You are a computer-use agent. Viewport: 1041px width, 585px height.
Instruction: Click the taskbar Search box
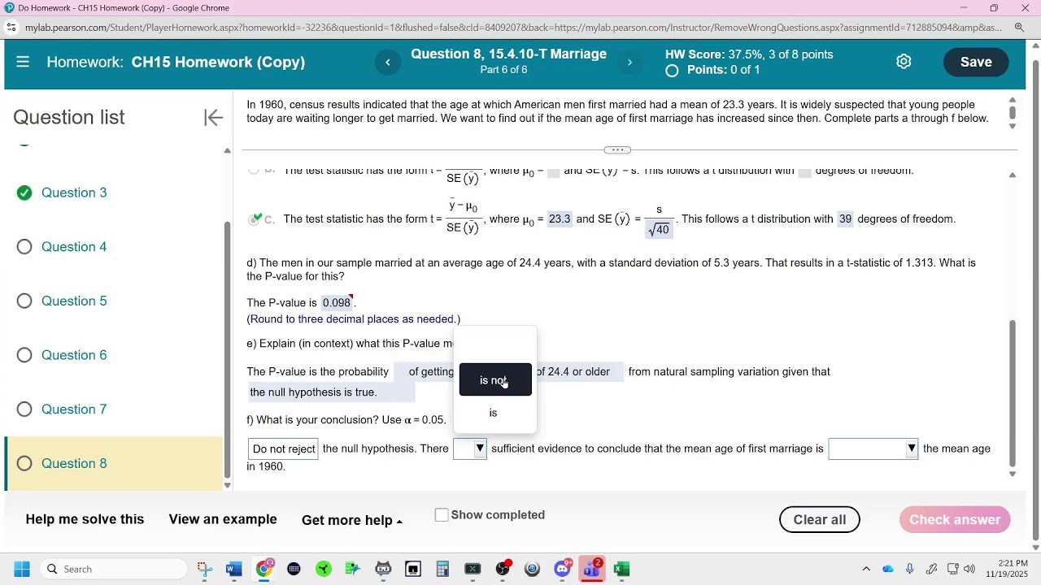[113, 569]
